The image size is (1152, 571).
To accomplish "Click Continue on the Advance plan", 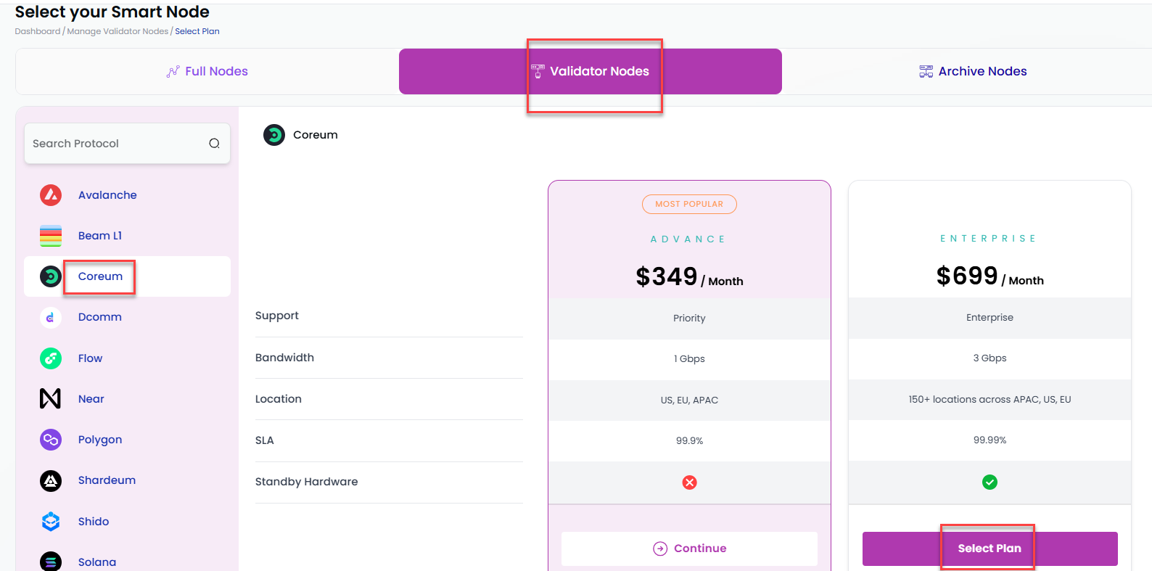I will [689, 549].
